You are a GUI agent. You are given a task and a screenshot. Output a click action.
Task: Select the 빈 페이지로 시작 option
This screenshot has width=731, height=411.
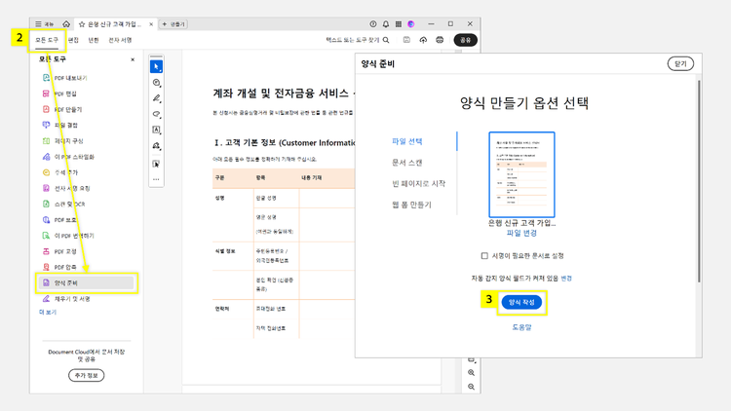(419, 184)
